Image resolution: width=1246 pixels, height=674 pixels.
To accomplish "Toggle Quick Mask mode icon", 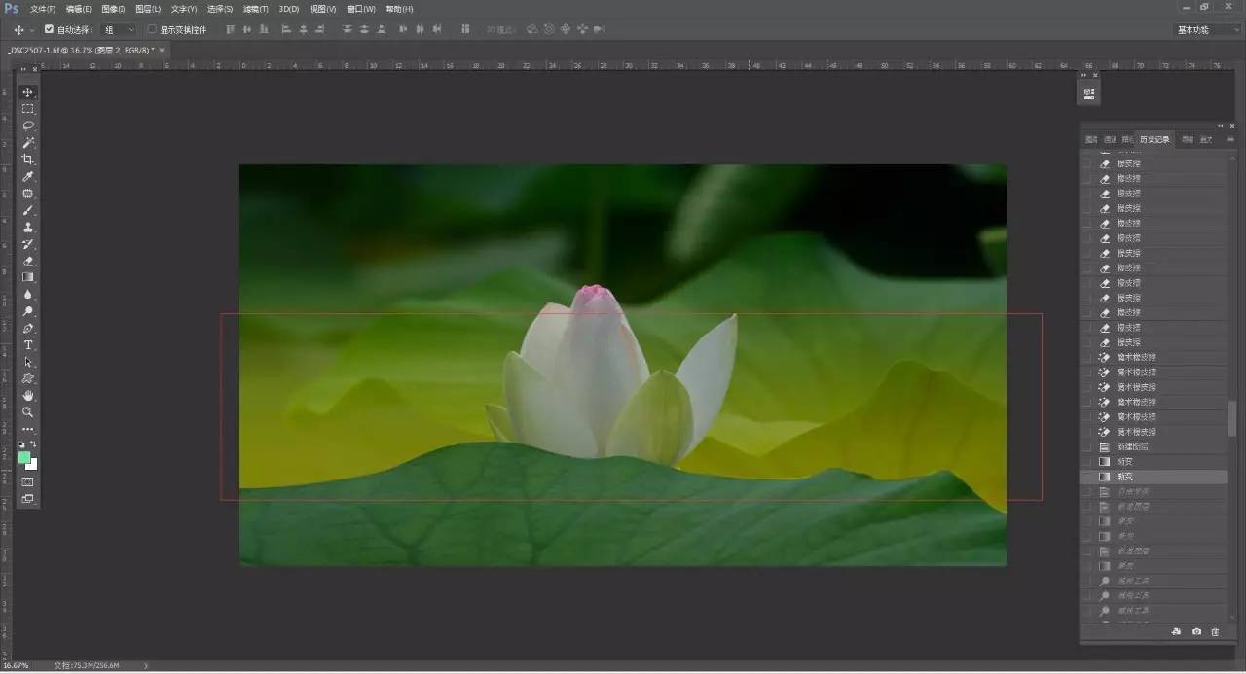I will [28, 481].
